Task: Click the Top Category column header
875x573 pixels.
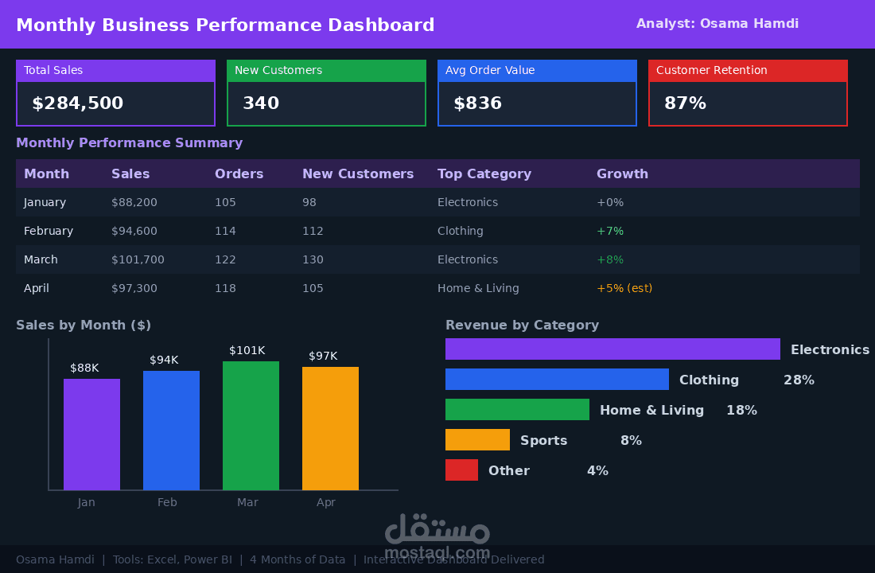Action: click(484, 173)
